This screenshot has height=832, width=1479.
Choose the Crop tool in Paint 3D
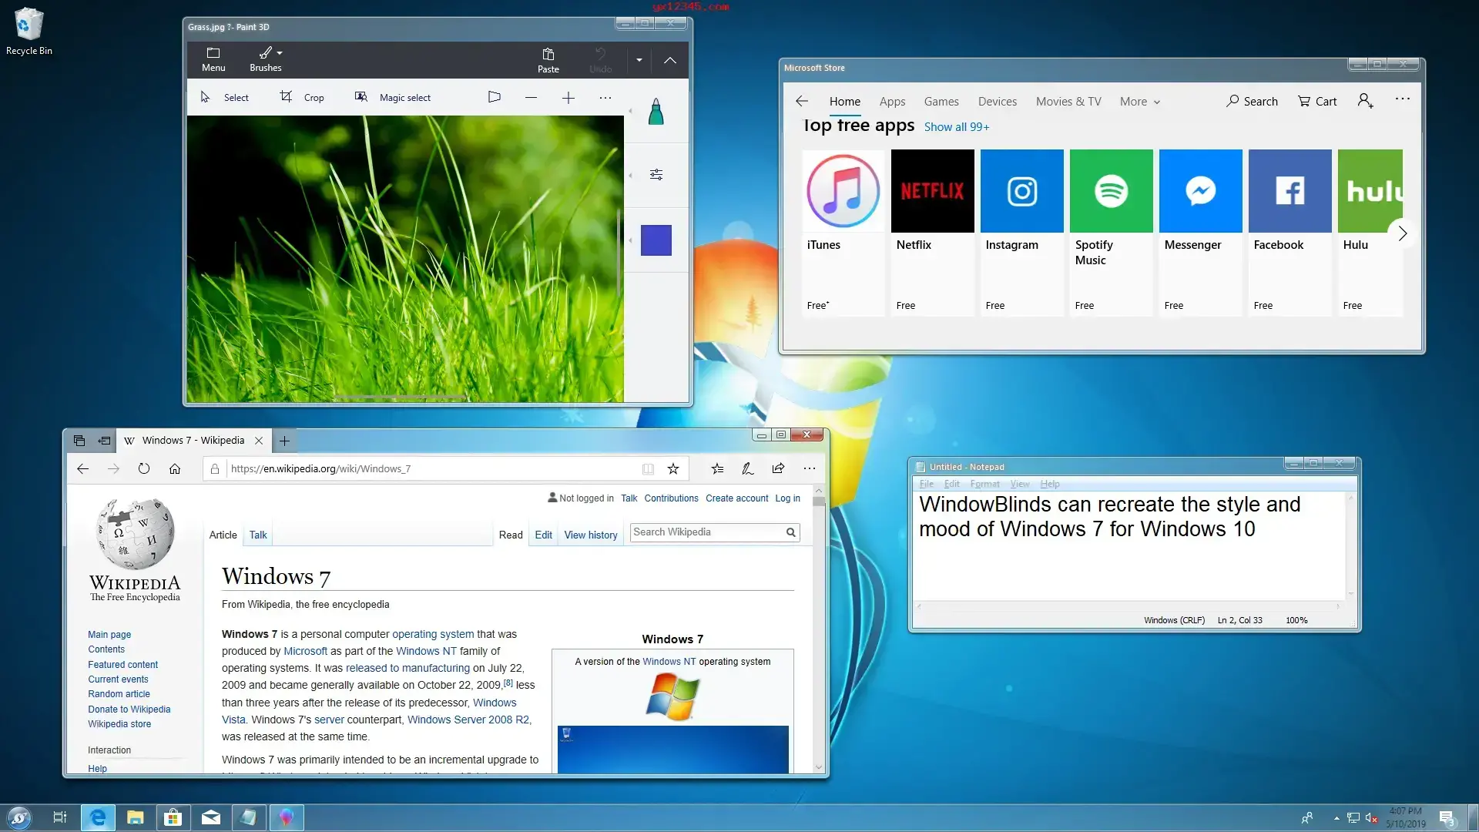pos(301,97)
